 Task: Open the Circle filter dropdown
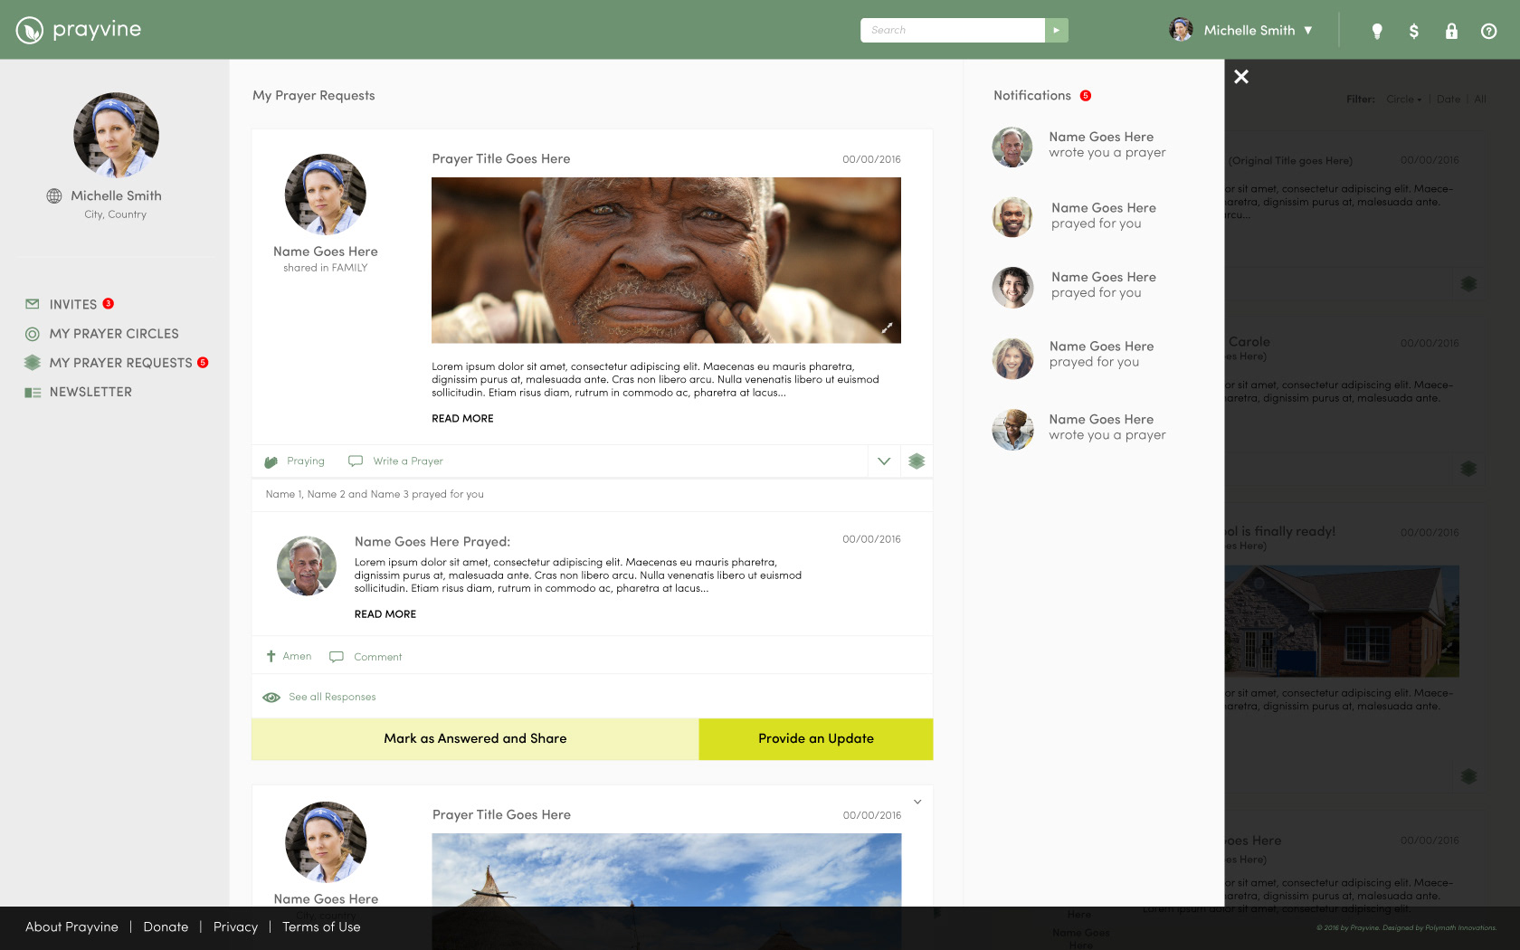[x=1404, y=100]
